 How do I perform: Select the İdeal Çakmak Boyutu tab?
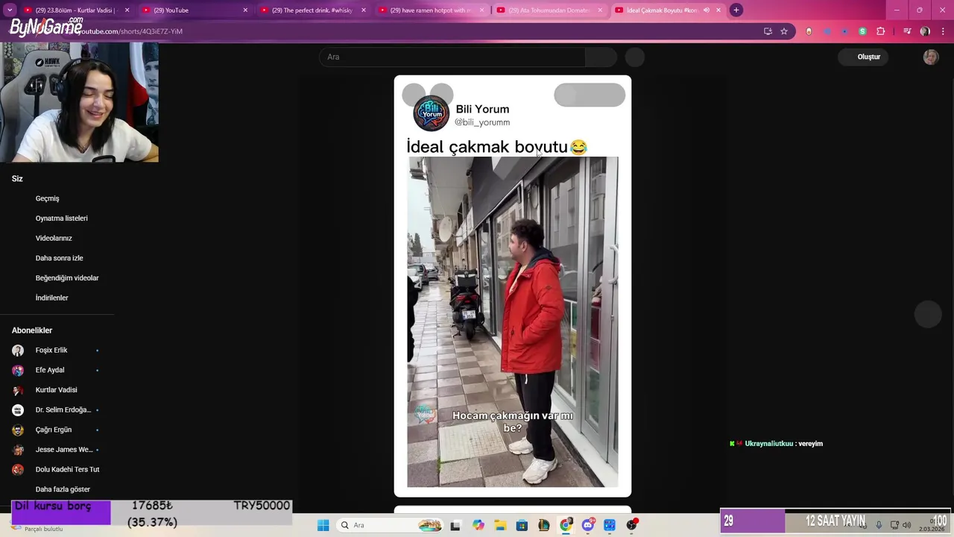click(669, 10)
